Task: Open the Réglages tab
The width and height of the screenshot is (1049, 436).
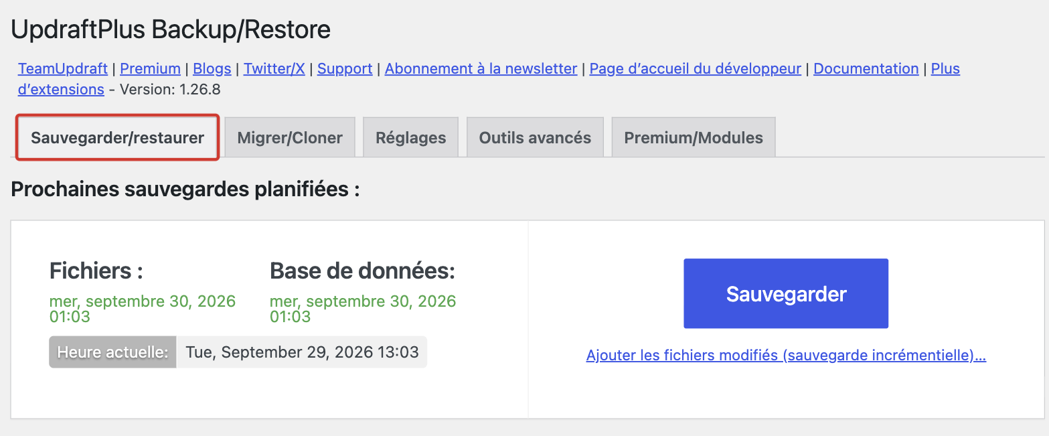Action: tap(410, 138)
